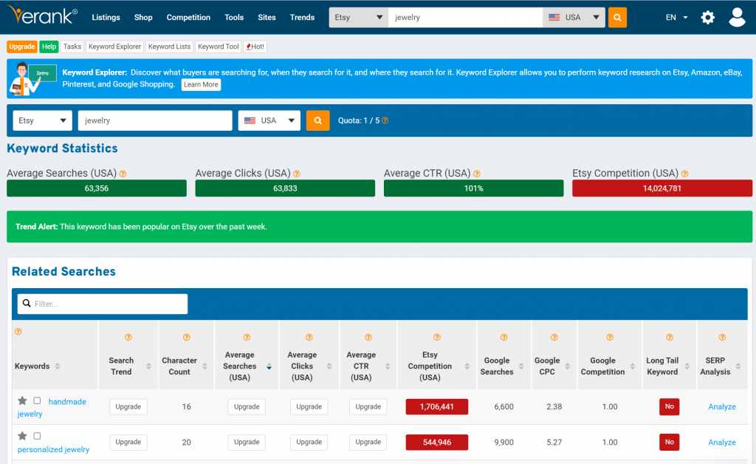756x464 pixels.
Task: Open the Listings menu
Action: [x=106, y=18]
